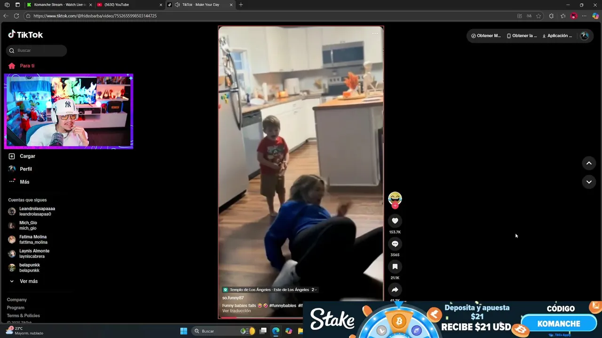Open the Company footer link
The image size is (602, 338).
[17, 300]
